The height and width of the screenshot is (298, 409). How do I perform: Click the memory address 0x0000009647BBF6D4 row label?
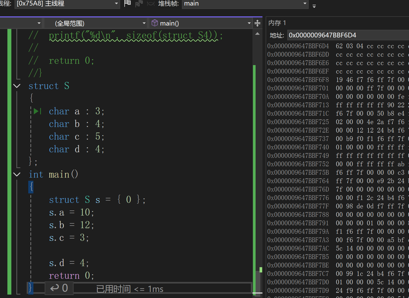298,46
